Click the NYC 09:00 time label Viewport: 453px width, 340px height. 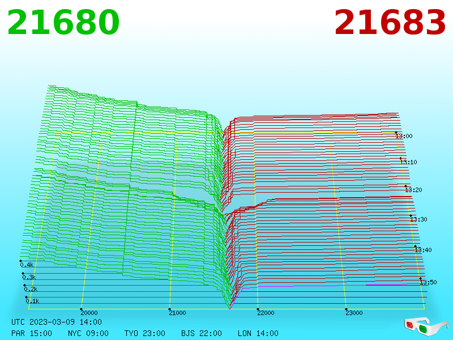tap(88, 333)
